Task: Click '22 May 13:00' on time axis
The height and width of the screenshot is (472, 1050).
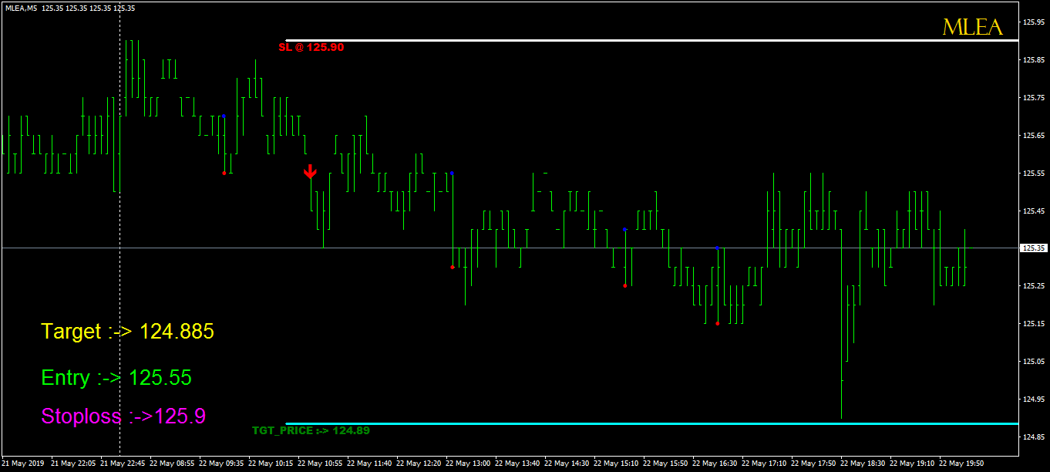Action: coord(468,464)
